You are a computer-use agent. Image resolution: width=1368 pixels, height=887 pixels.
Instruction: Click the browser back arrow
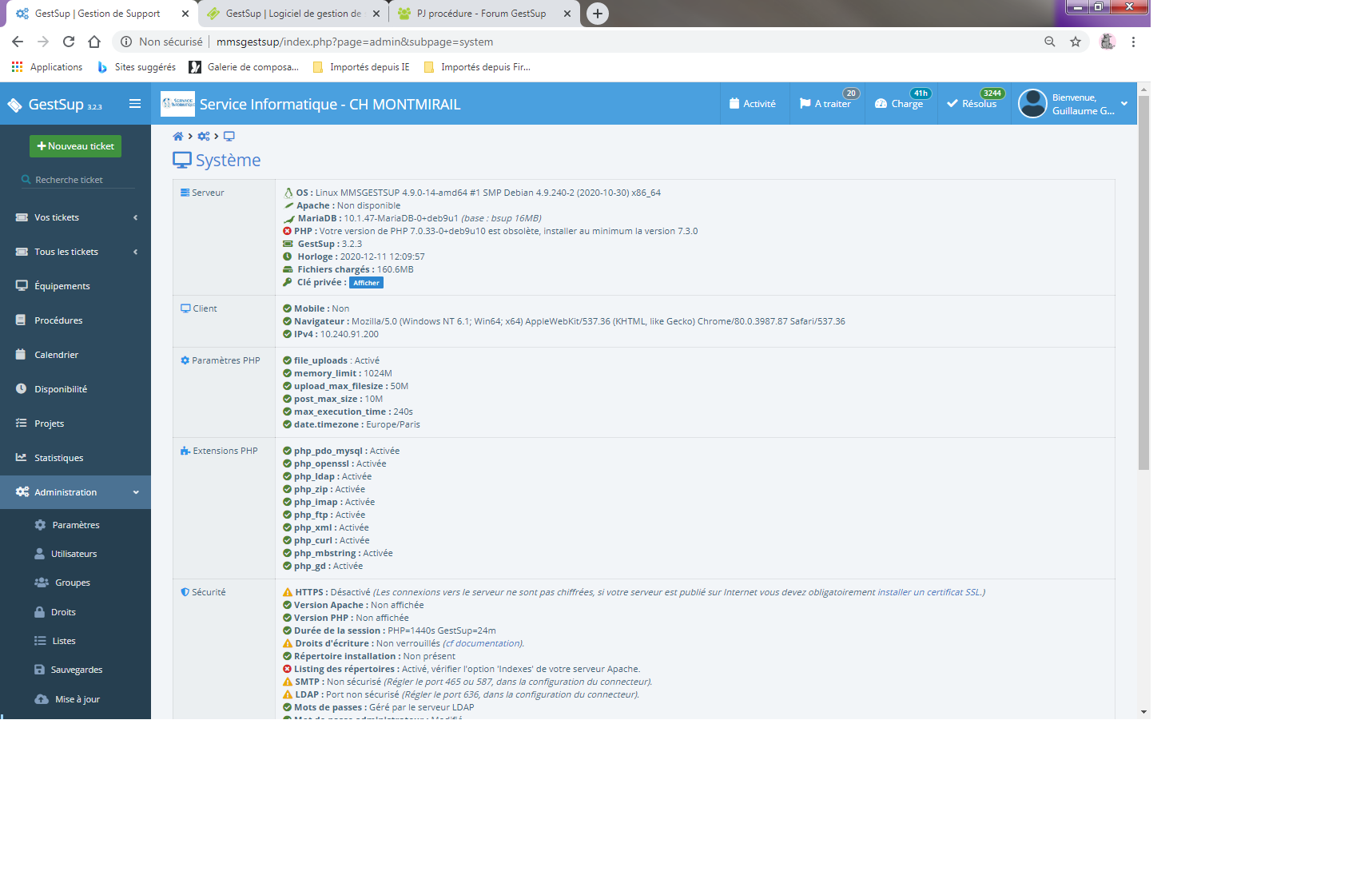click(x=18, y=42)
